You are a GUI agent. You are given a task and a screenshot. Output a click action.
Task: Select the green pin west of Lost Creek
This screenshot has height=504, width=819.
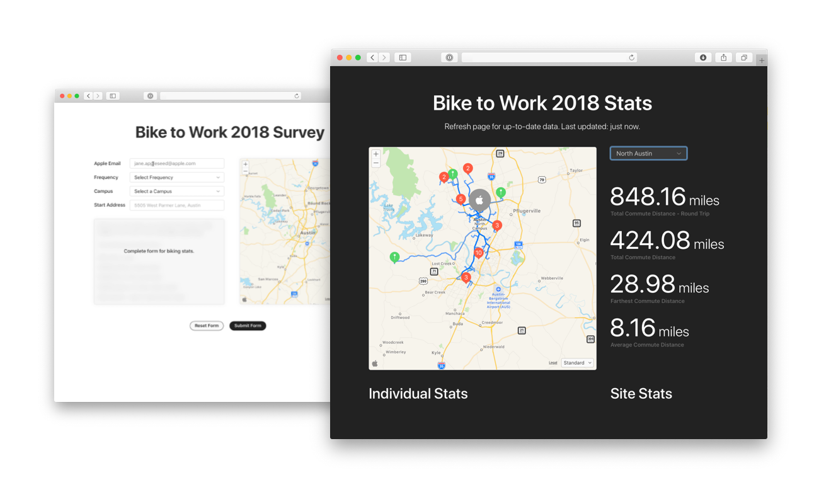[x=394, y=257]
